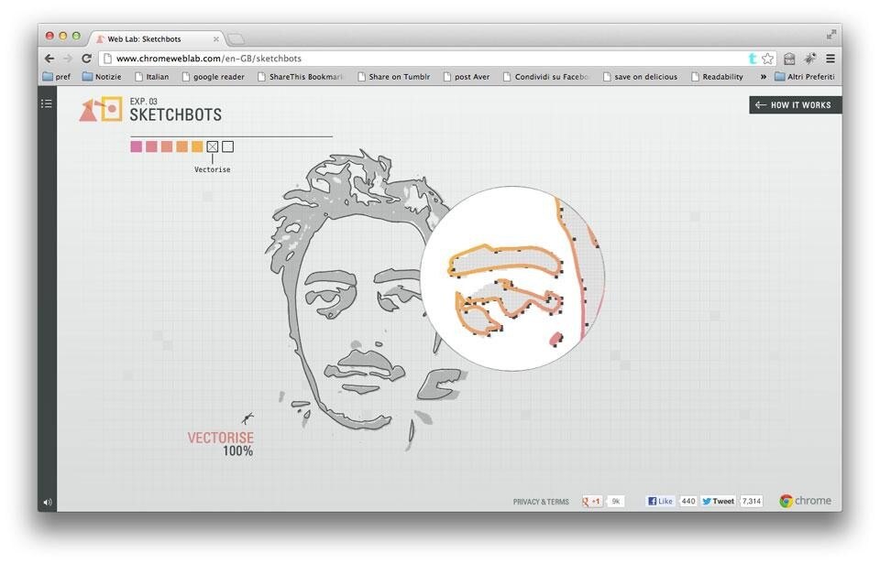Click the Sketchbots experiment logo
880x564 pixels.
(x=100, y=109)
